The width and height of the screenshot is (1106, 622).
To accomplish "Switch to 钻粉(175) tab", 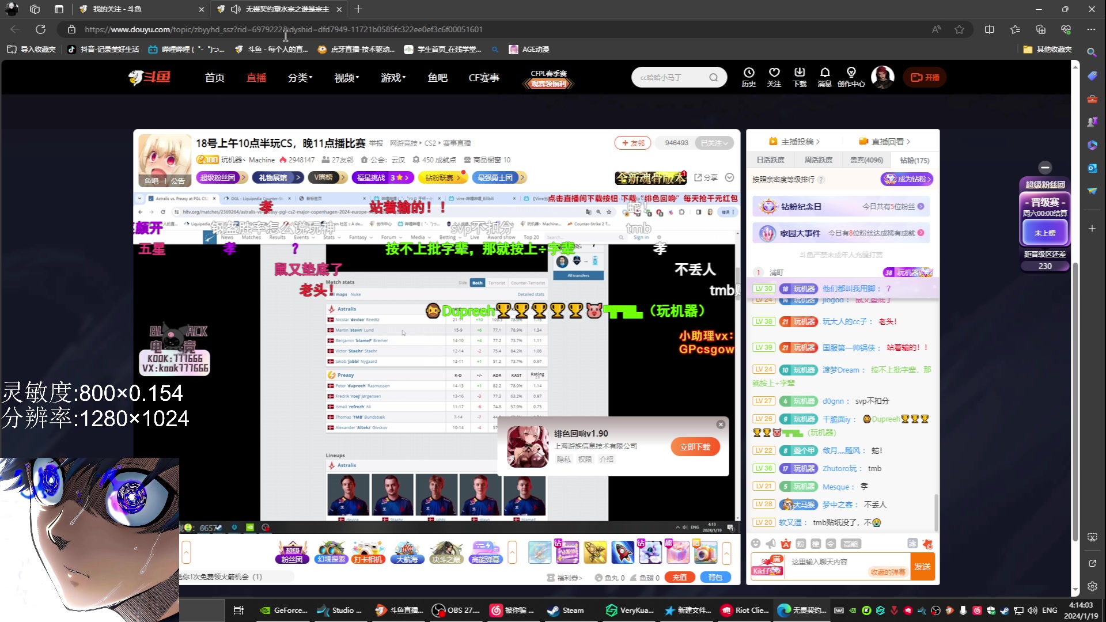I will pyautogui.click(x=915, y=160).
